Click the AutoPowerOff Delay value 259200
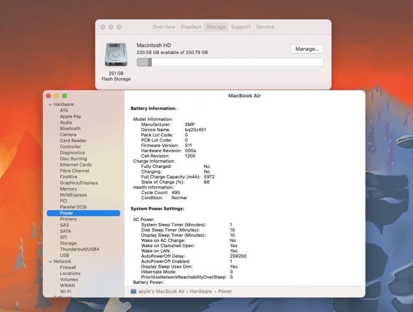This screenshot has height=312, width=413. (x=238, y=256)
